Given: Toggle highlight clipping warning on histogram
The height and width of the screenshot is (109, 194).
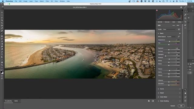Looking at the screenshot, I should (x=182, y=10).
